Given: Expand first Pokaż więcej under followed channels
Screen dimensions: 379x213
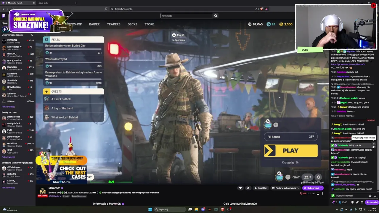Looking at the screenshot, I should (8, 106).
